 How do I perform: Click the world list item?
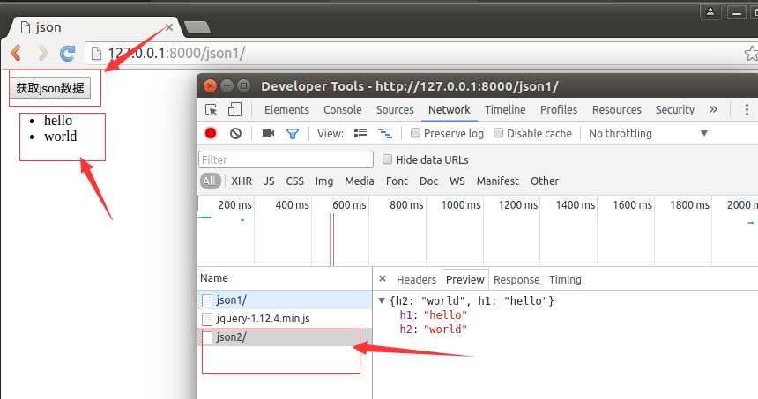(x=61, y=137)
